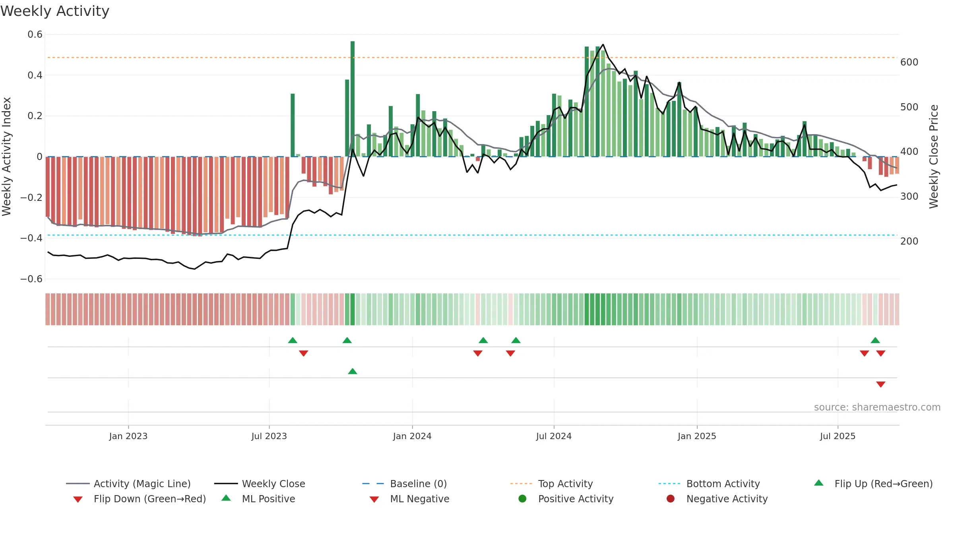
Task: Click the first green flip-up triangle after Jul 2023
Action: point(293,340)
